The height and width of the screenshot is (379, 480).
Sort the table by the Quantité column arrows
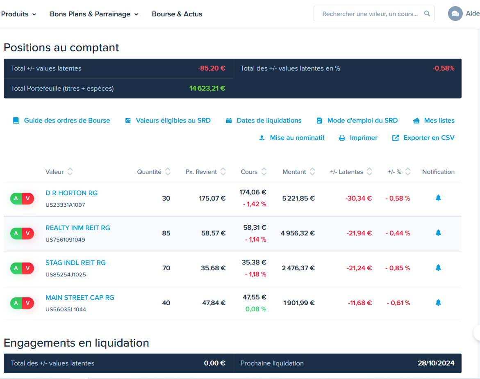pyautogui.click(x=168, y=171)
